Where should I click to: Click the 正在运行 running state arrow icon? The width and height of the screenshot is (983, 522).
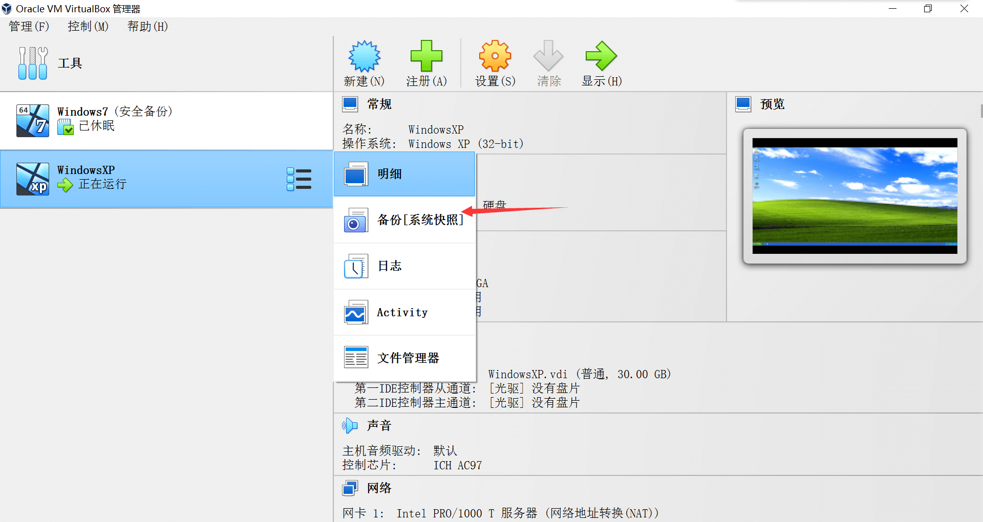click(x=65, y=185)
